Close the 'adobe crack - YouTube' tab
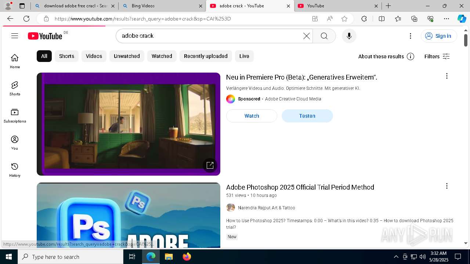Viewport: 470px width, 264px height. point(288,6)
